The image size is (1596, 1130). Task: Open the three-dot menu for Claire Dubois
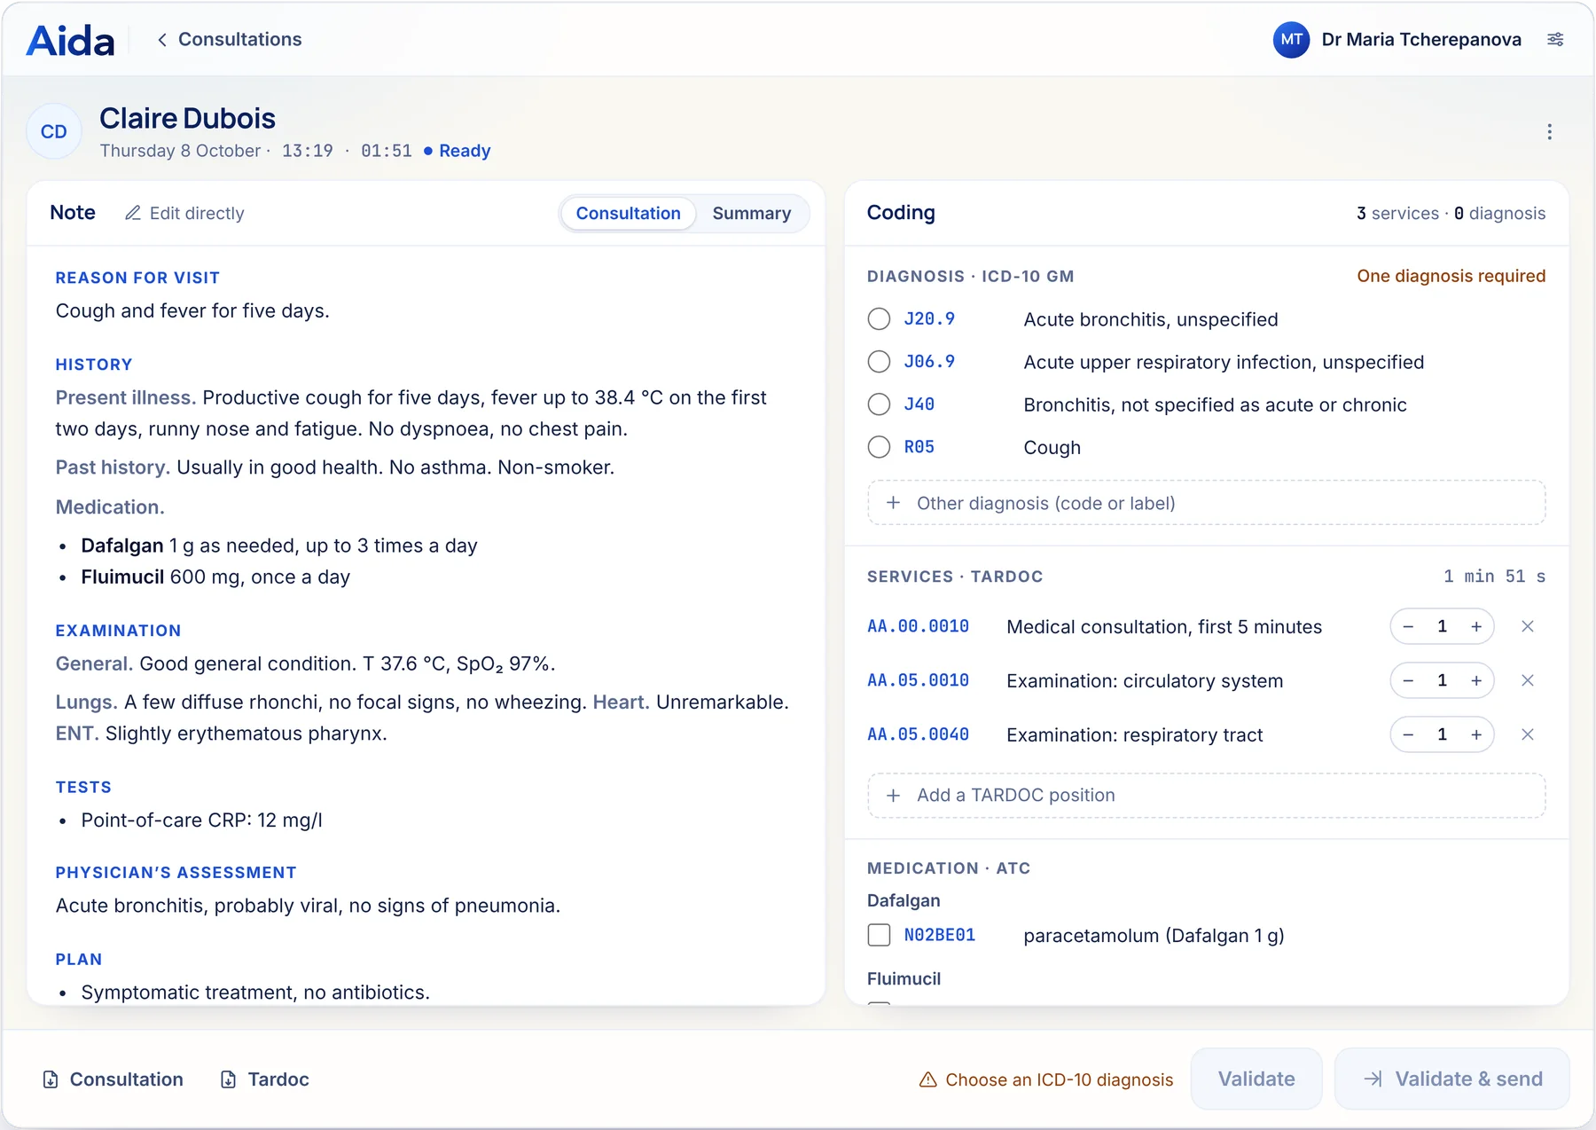coord(1549,132)
